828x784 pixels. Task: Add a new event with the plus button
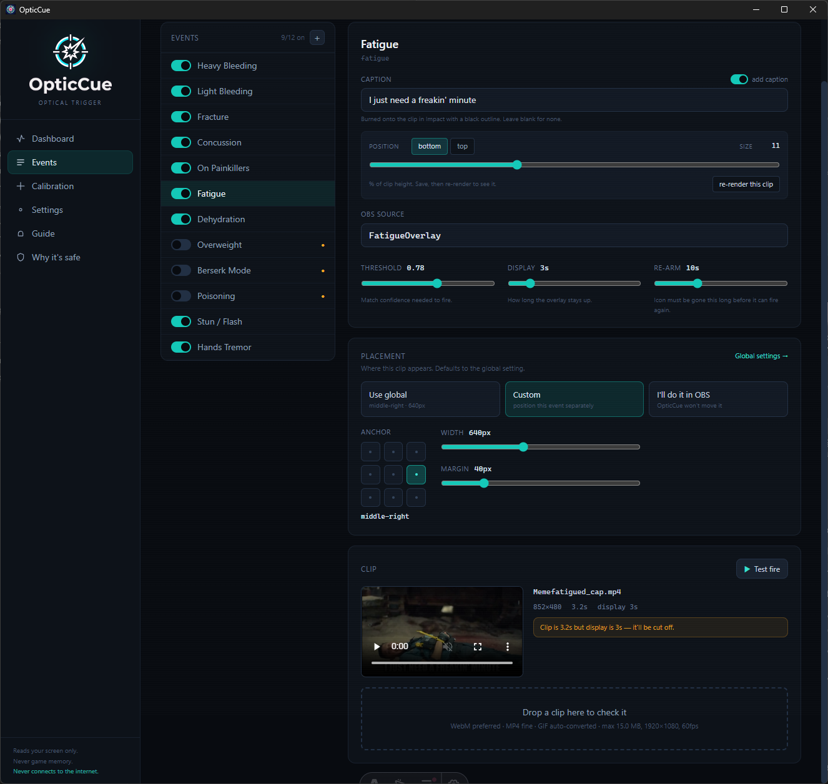317,38
